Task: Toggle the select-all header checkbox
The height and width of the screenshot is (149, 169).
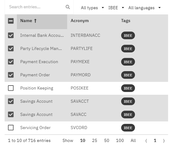Action: (11, 21)
